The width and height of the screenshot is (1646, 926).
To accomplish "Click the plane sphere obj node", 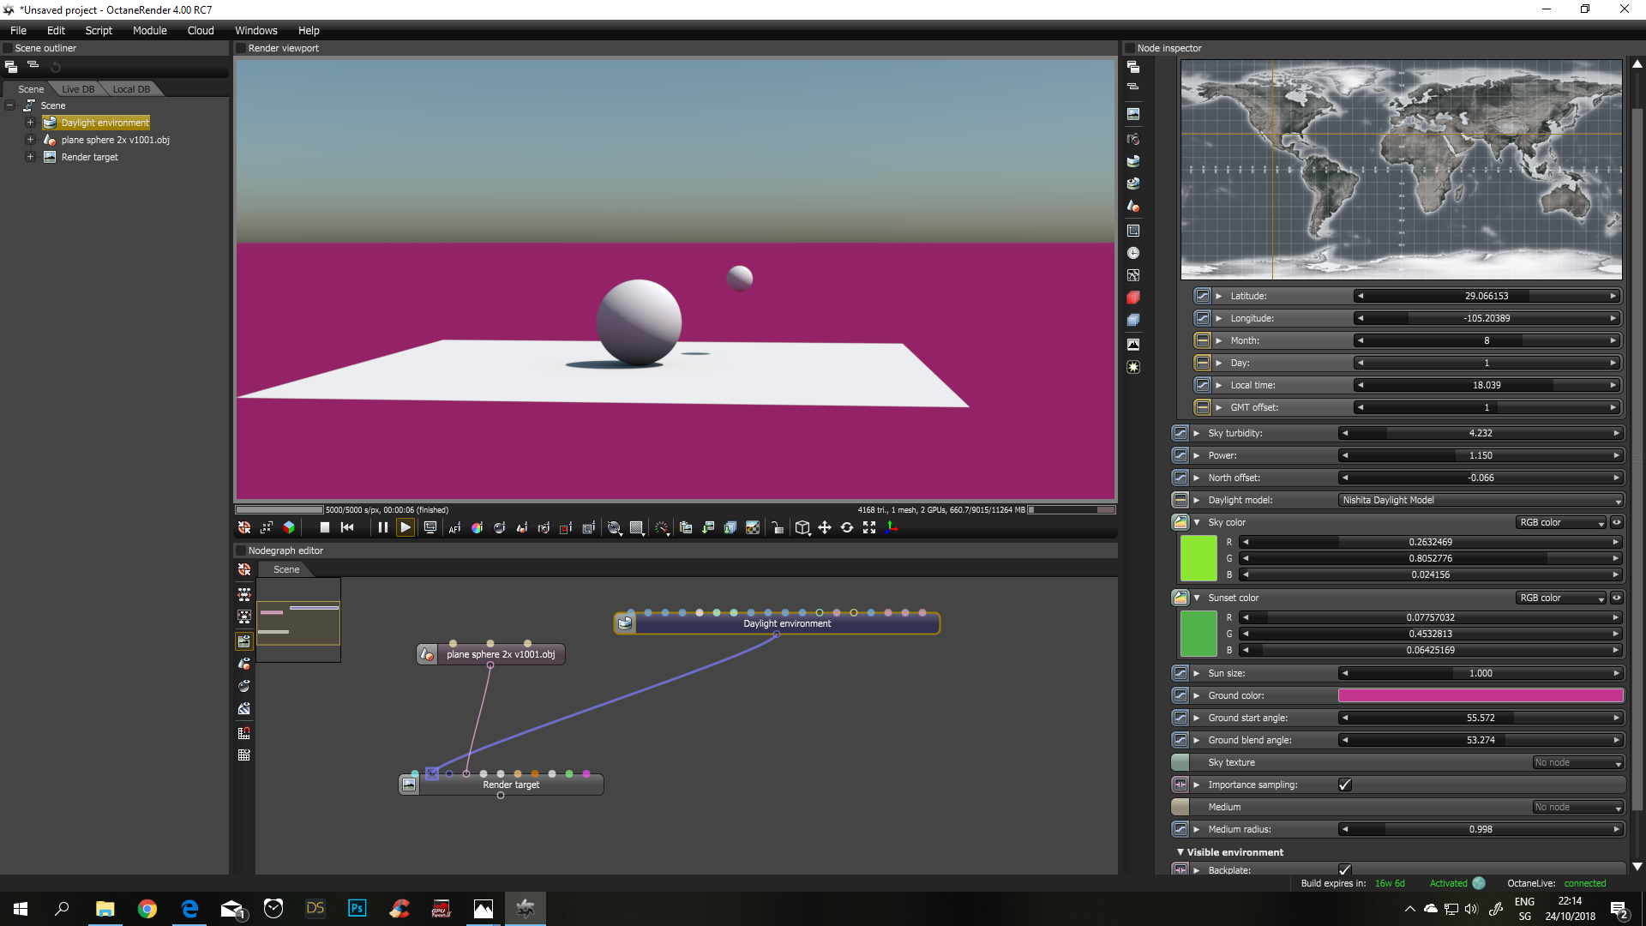I will (500, 654).
